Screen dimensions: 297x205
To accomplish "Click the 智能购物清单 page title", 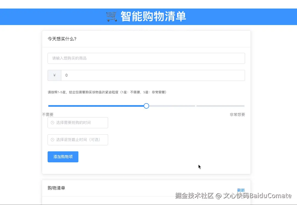I will tap(153, 16).
